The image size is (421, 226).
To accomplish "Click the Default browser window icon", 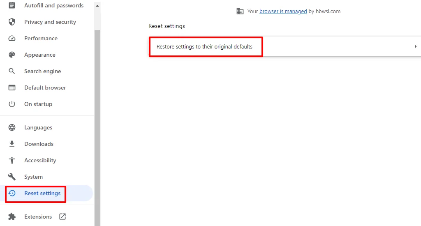I will (12, 88).
